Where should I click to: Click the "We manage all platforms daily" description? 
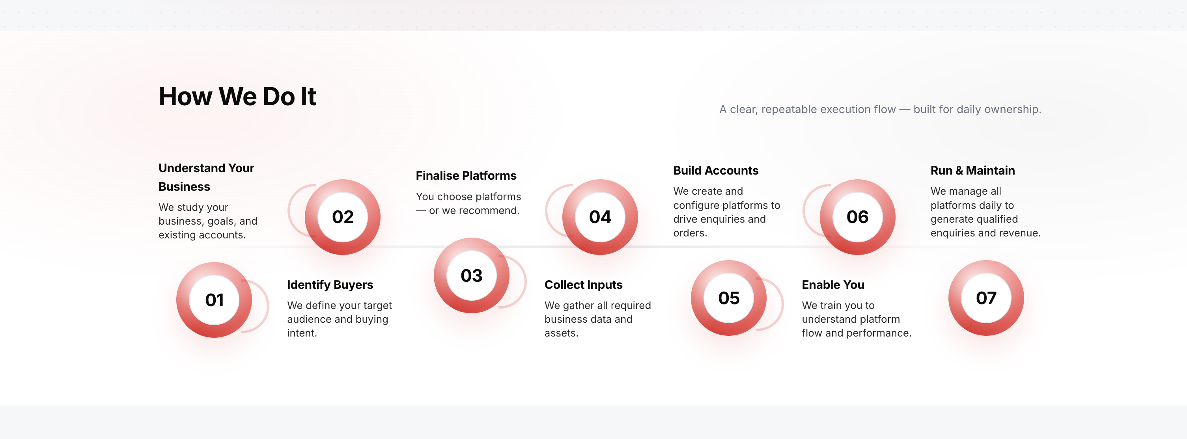985,212
